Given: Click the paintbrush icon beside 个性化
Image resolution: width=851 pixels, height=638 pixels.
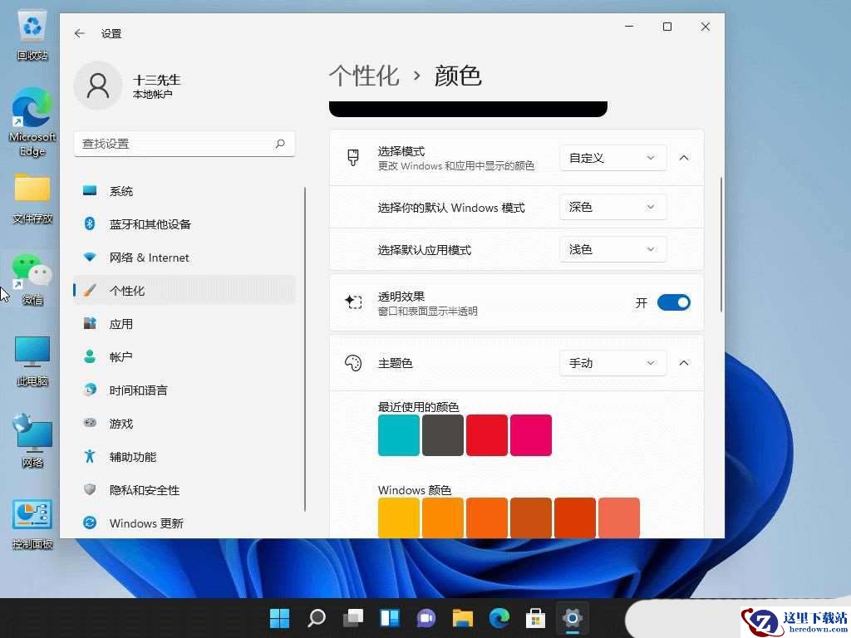Looking at the screenshot, I should point(90,290).
